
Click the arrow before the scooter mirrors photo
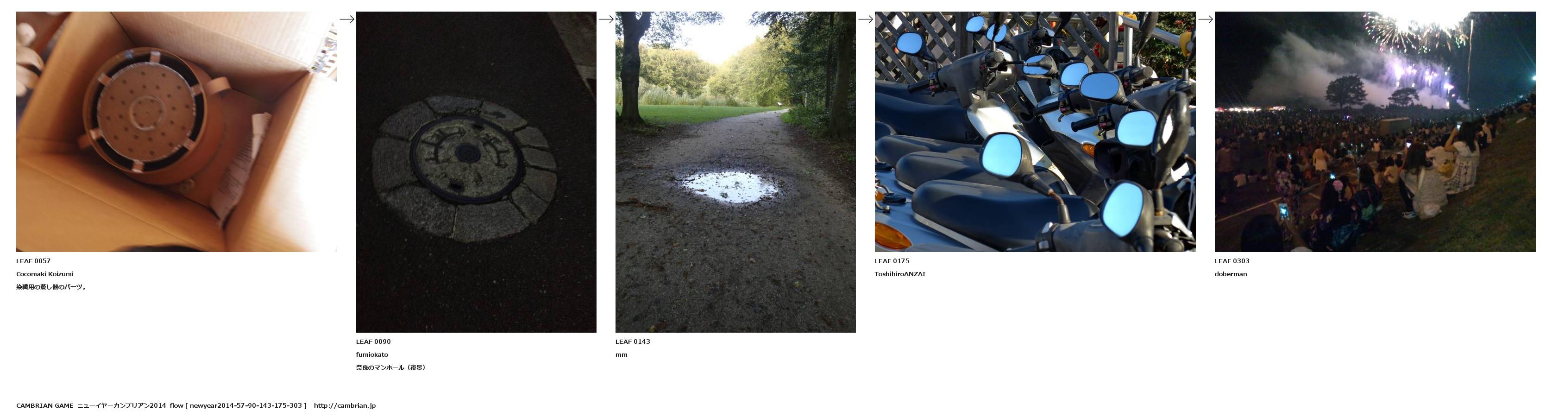tap(865, 19)
